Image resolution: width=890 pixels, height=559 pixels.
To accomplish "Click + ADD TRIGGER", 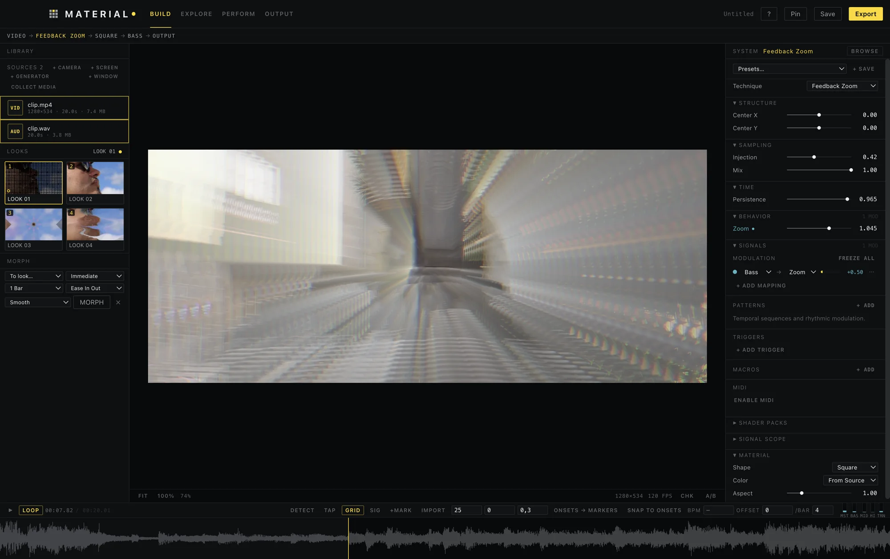I will click(x=760, y=350).
